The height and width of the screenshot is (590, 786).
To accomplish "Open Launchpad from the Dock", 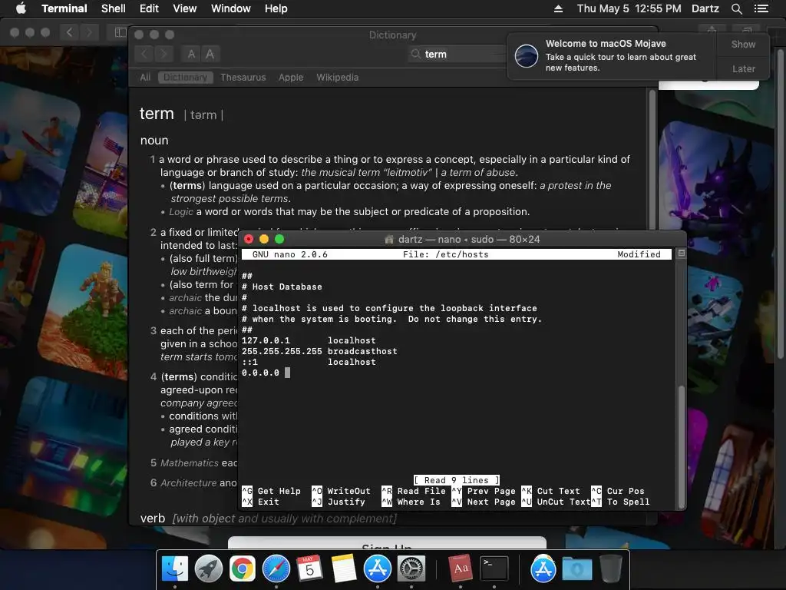I will tap(209, 569).
